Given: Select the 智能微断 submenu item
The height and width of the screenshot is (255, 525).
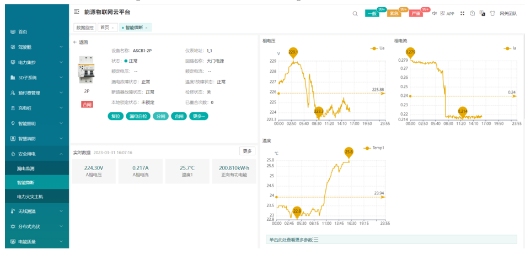Looking at the screenshot, I should pos(37,183).
